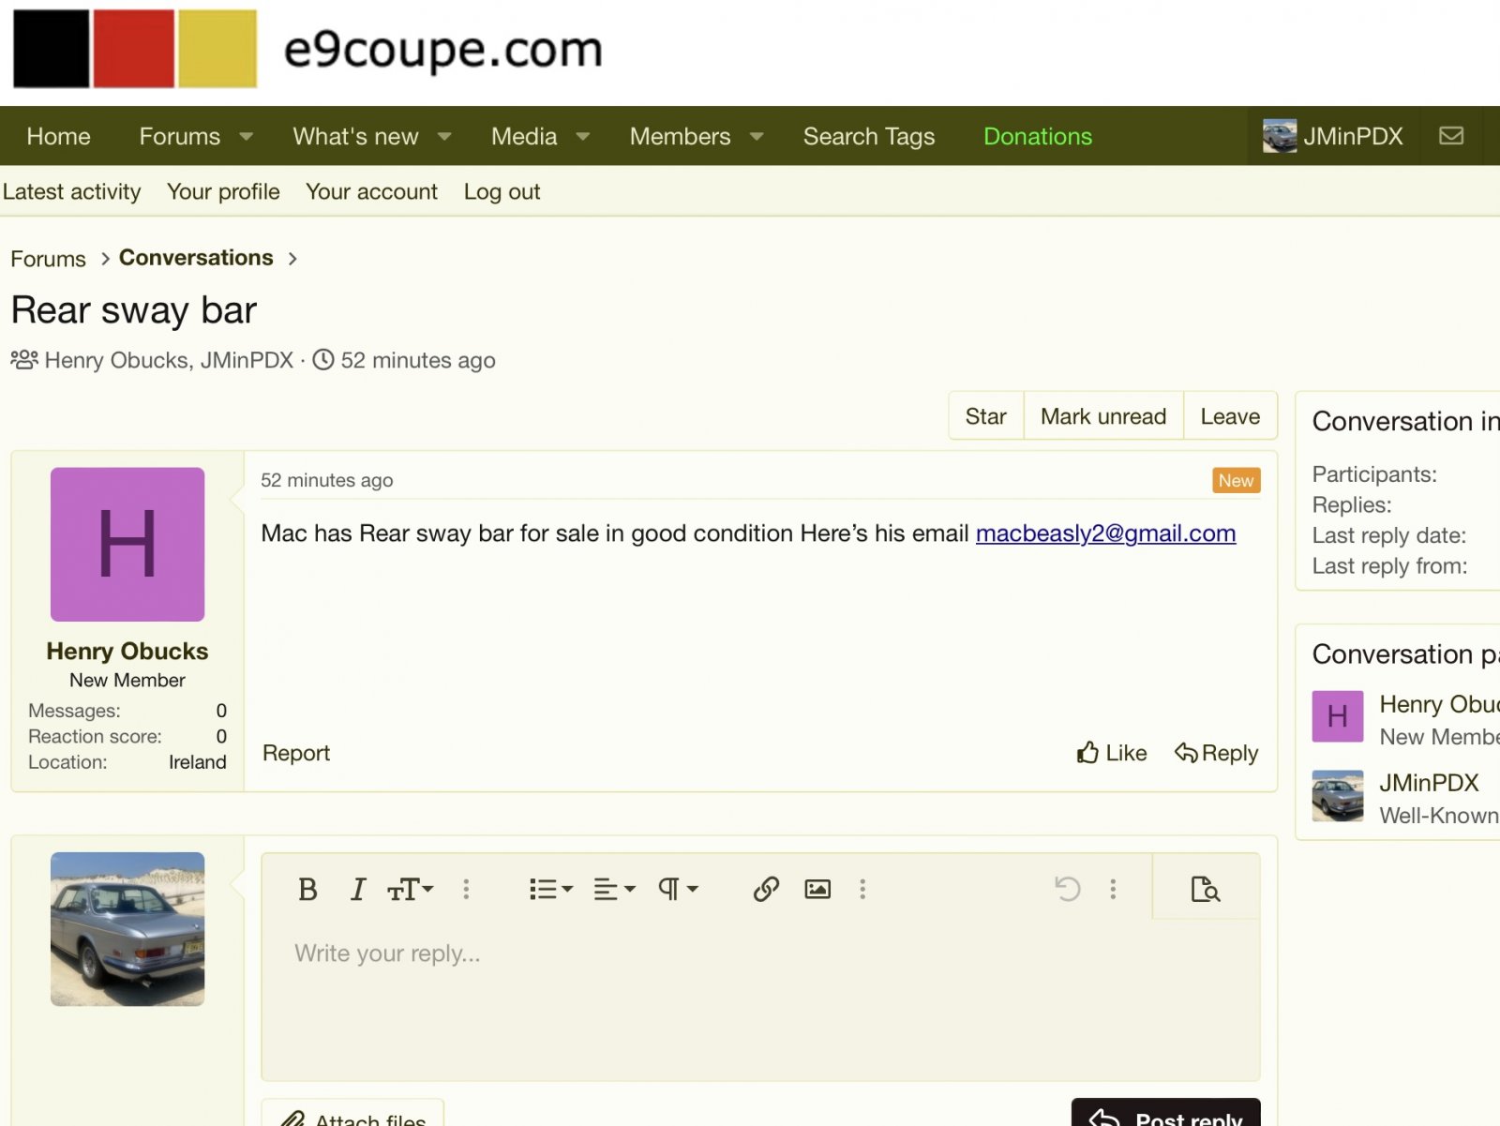Click the Mark unread button
The height and width of the screenshot is (1126, 1500).
click(x=1102, y=416)
